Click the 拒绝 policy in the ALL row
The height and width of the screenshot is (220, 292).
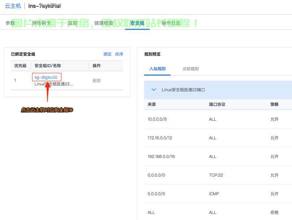click(274, 213)
